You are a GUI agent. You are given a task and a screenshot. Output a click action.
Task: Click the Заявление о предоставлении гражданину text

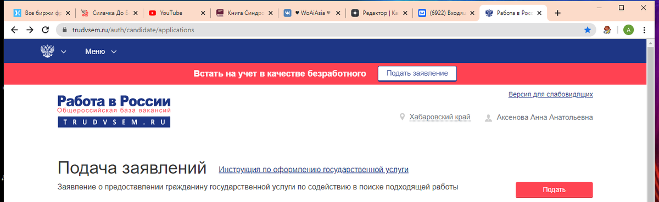pos(258,187)
